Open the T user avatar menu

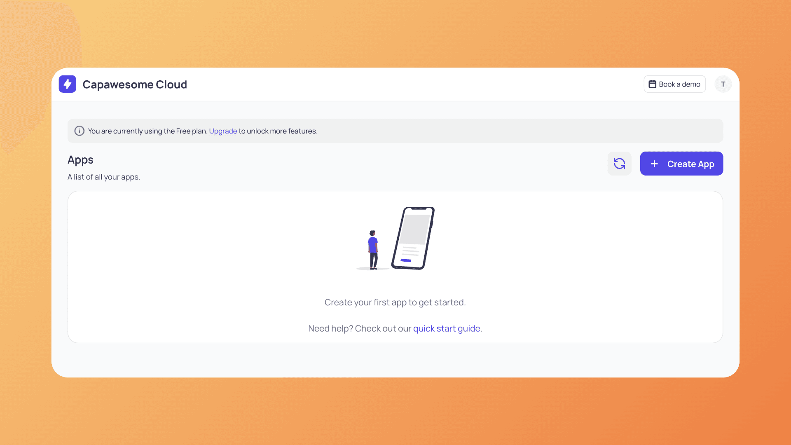tap(723, 84)
